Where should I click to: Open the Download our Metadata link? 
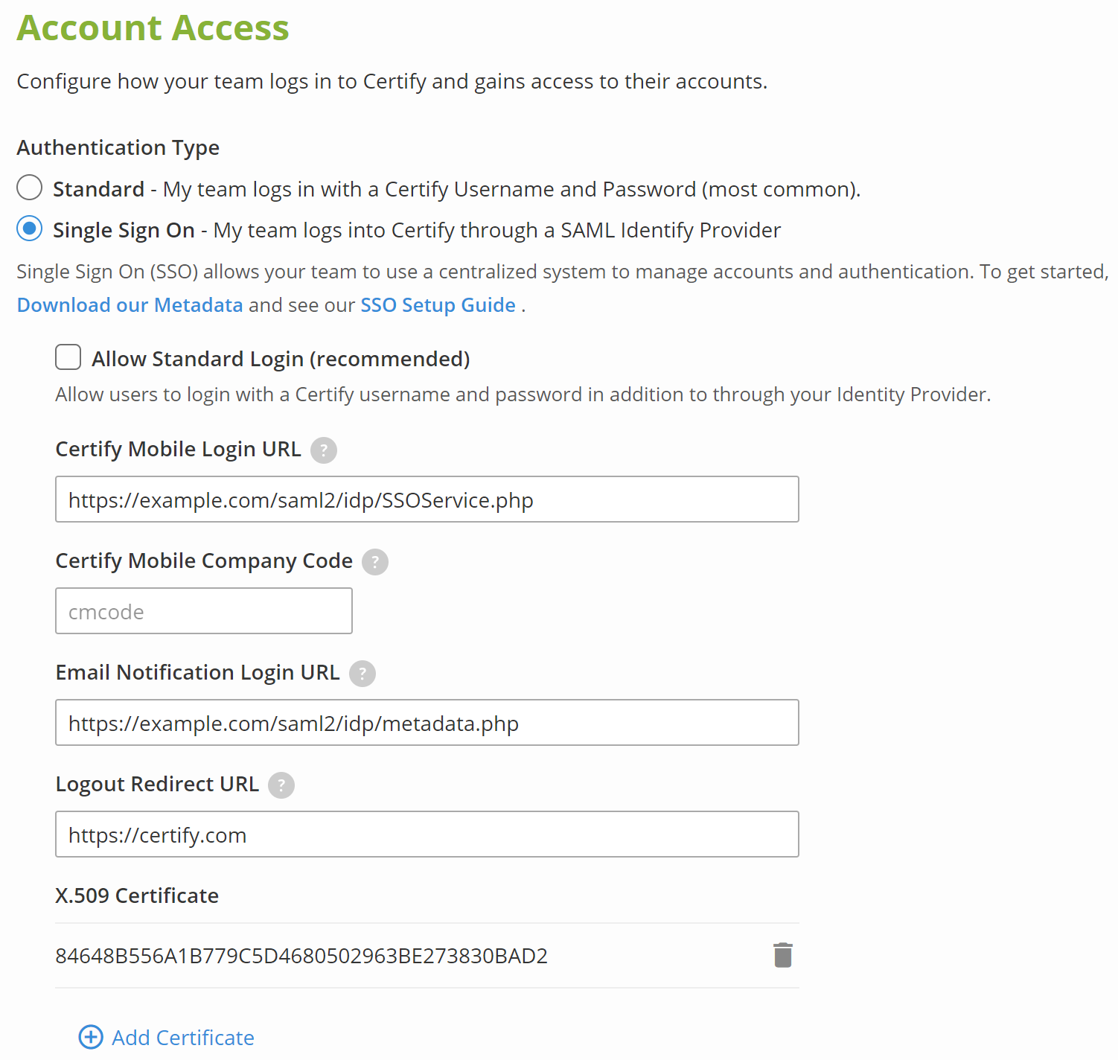coord(130,305)
